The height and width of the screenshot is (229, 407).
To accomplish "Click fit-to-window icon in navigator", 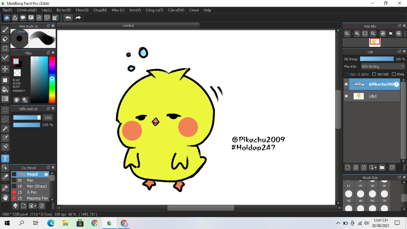I will pos(365,33).
